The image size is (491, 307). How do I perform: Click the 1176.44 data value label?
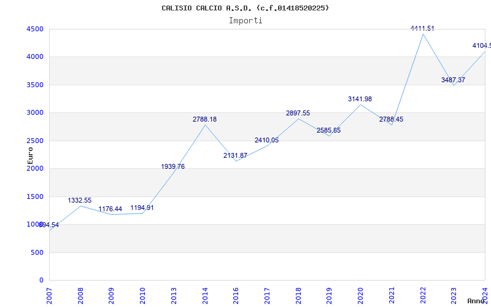(x=110, y=209)
